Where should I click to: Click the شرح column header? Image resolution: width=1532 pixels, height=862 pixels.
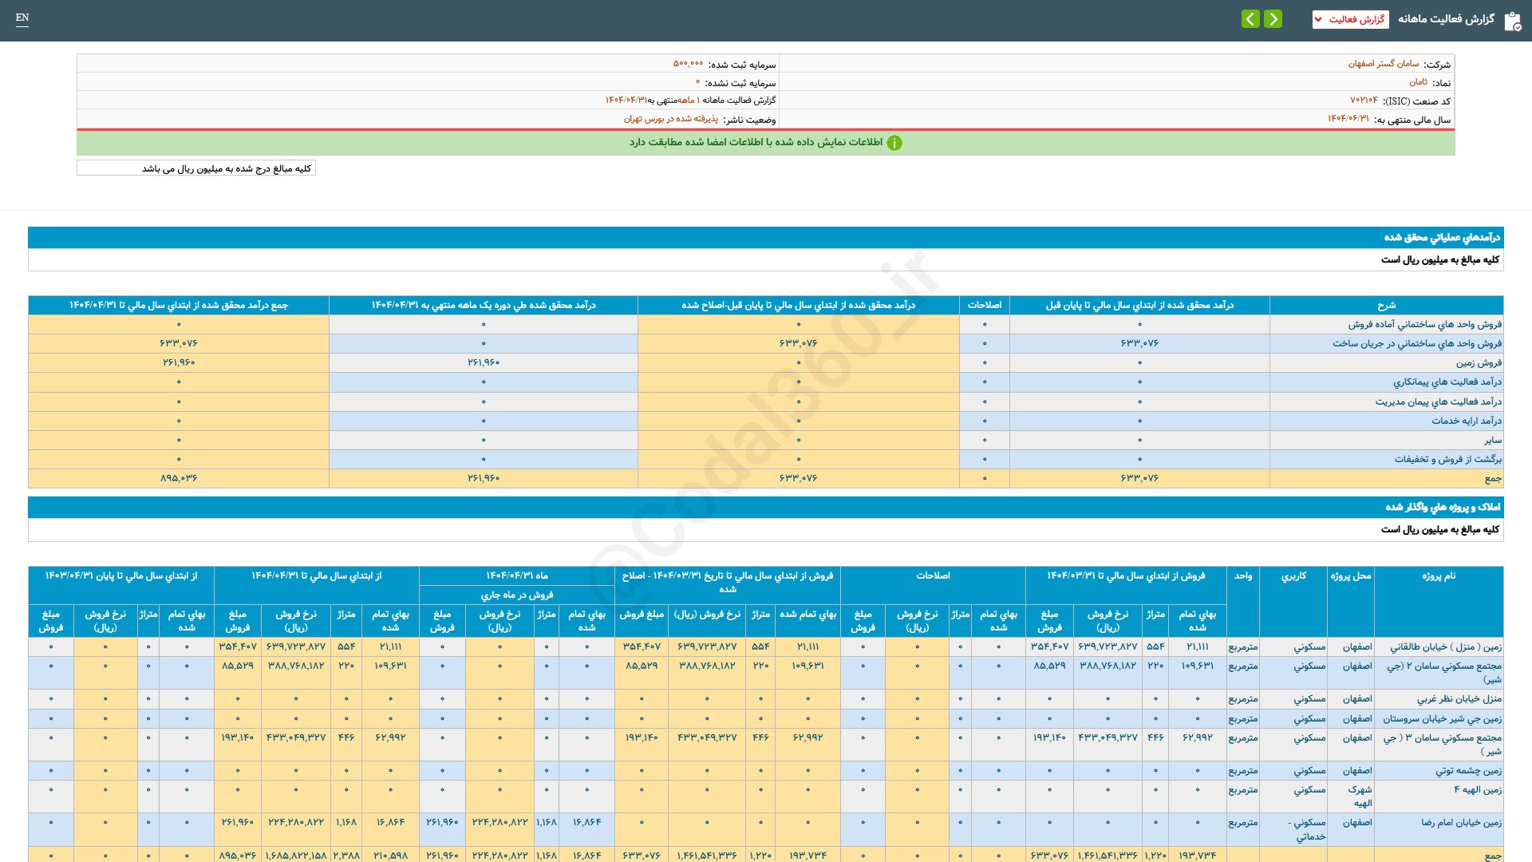[1386, 306]
